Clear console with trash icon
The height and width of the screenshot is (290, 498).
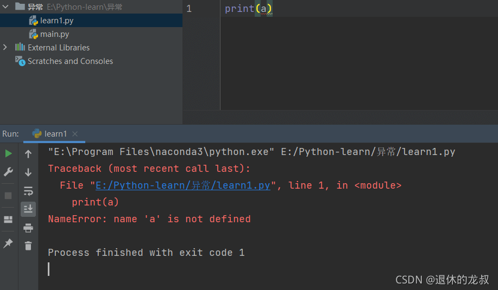point(28,246)
